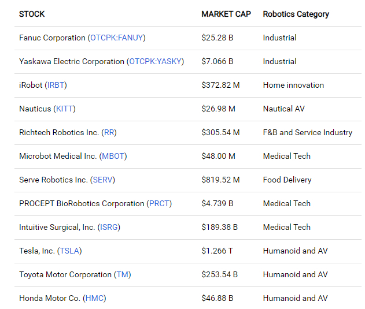Open the OTCPK:FANUY ticker link
Image resolution: width=365 pixels, height=309 pixels.
(x=117, y=38)
